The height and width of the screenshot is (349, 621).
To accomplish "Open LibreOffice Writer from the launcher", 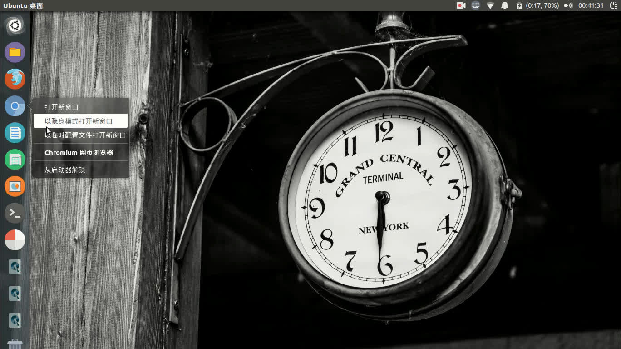I will point(15,133).
